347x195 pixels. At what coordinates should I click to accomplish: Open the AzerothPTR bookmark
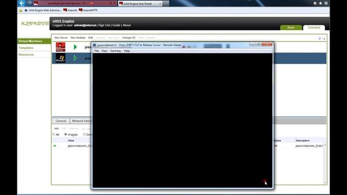(88, 10)
